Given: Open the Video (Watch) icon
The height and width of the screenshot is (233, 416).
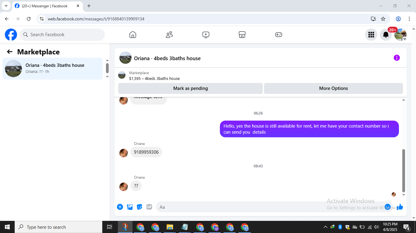Looking at the screenshot, I should 206,35.
